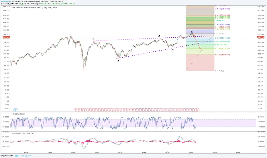Select the wave label 3 on the chart

(159, 36)
